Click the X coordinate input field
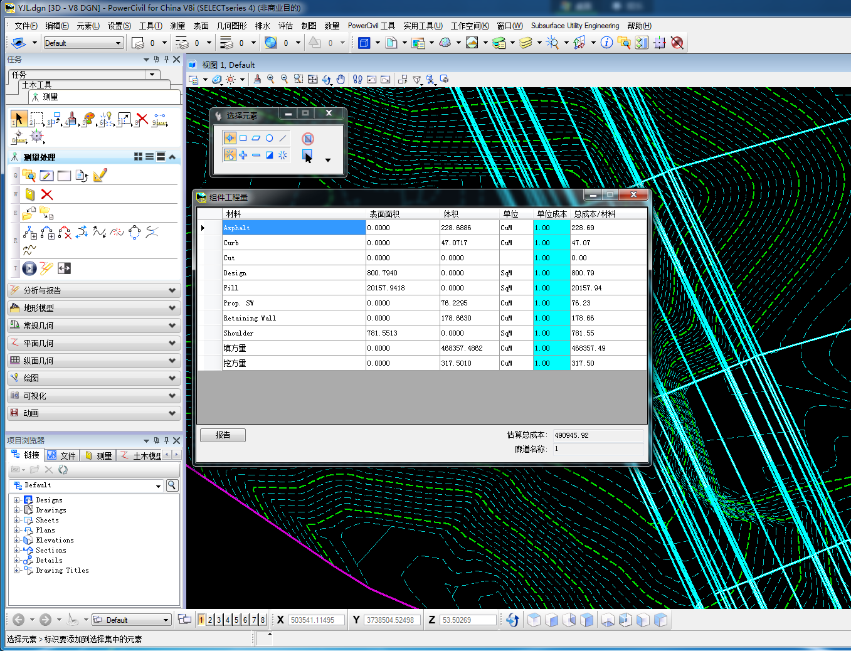The image size is (851, 651). tap(316, 620)
